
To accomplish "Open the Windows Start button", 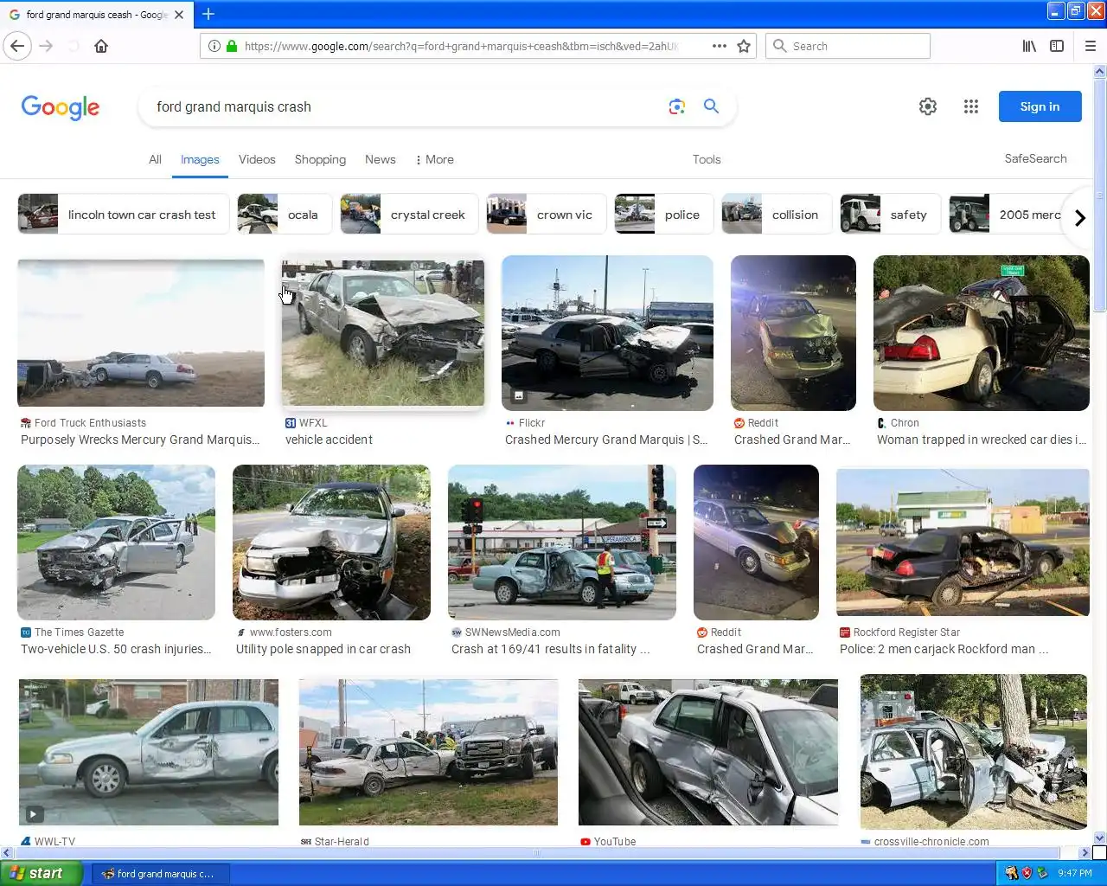I will tap(42, 873).
